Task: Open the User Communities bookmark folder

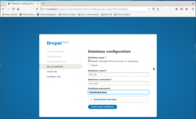Action: (88, 14)
